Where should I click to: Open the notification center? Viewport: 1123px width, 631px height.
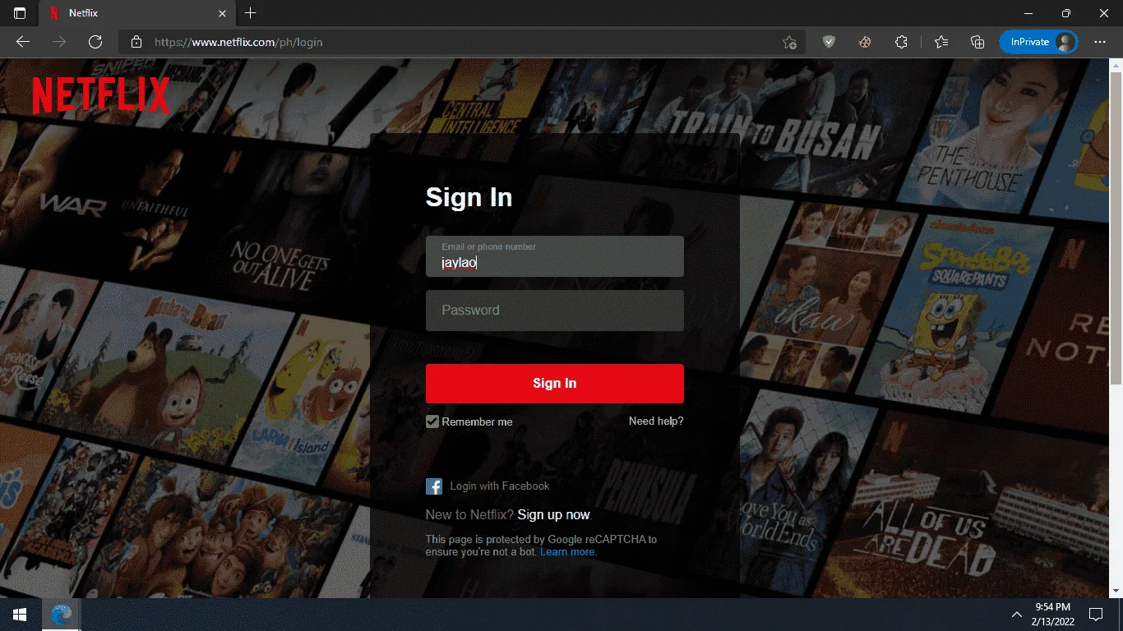click(x=1096, y=615)
